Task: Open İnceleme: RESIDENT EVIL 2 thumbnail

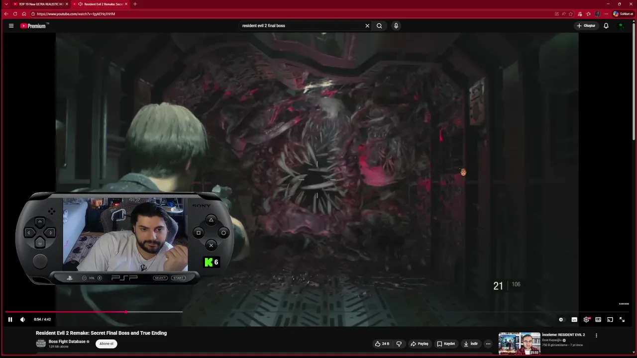Action: coord(519,344)
